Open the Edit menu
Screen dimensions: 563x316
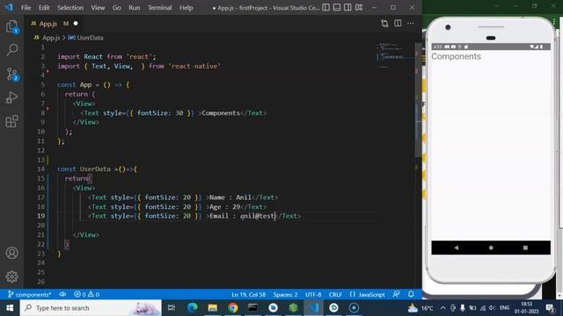pos(44,8)
